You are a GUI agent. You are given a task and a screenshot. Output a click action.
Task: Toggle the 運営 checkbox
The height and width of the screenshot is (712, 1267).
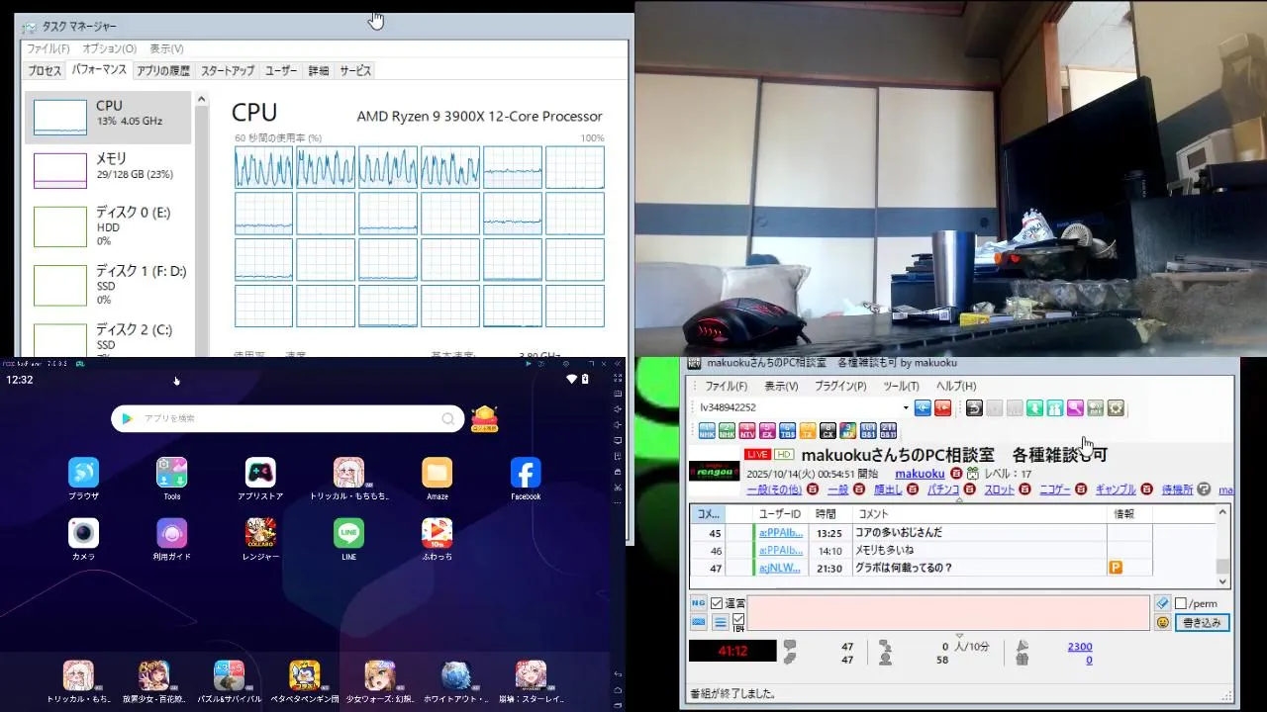717,603
